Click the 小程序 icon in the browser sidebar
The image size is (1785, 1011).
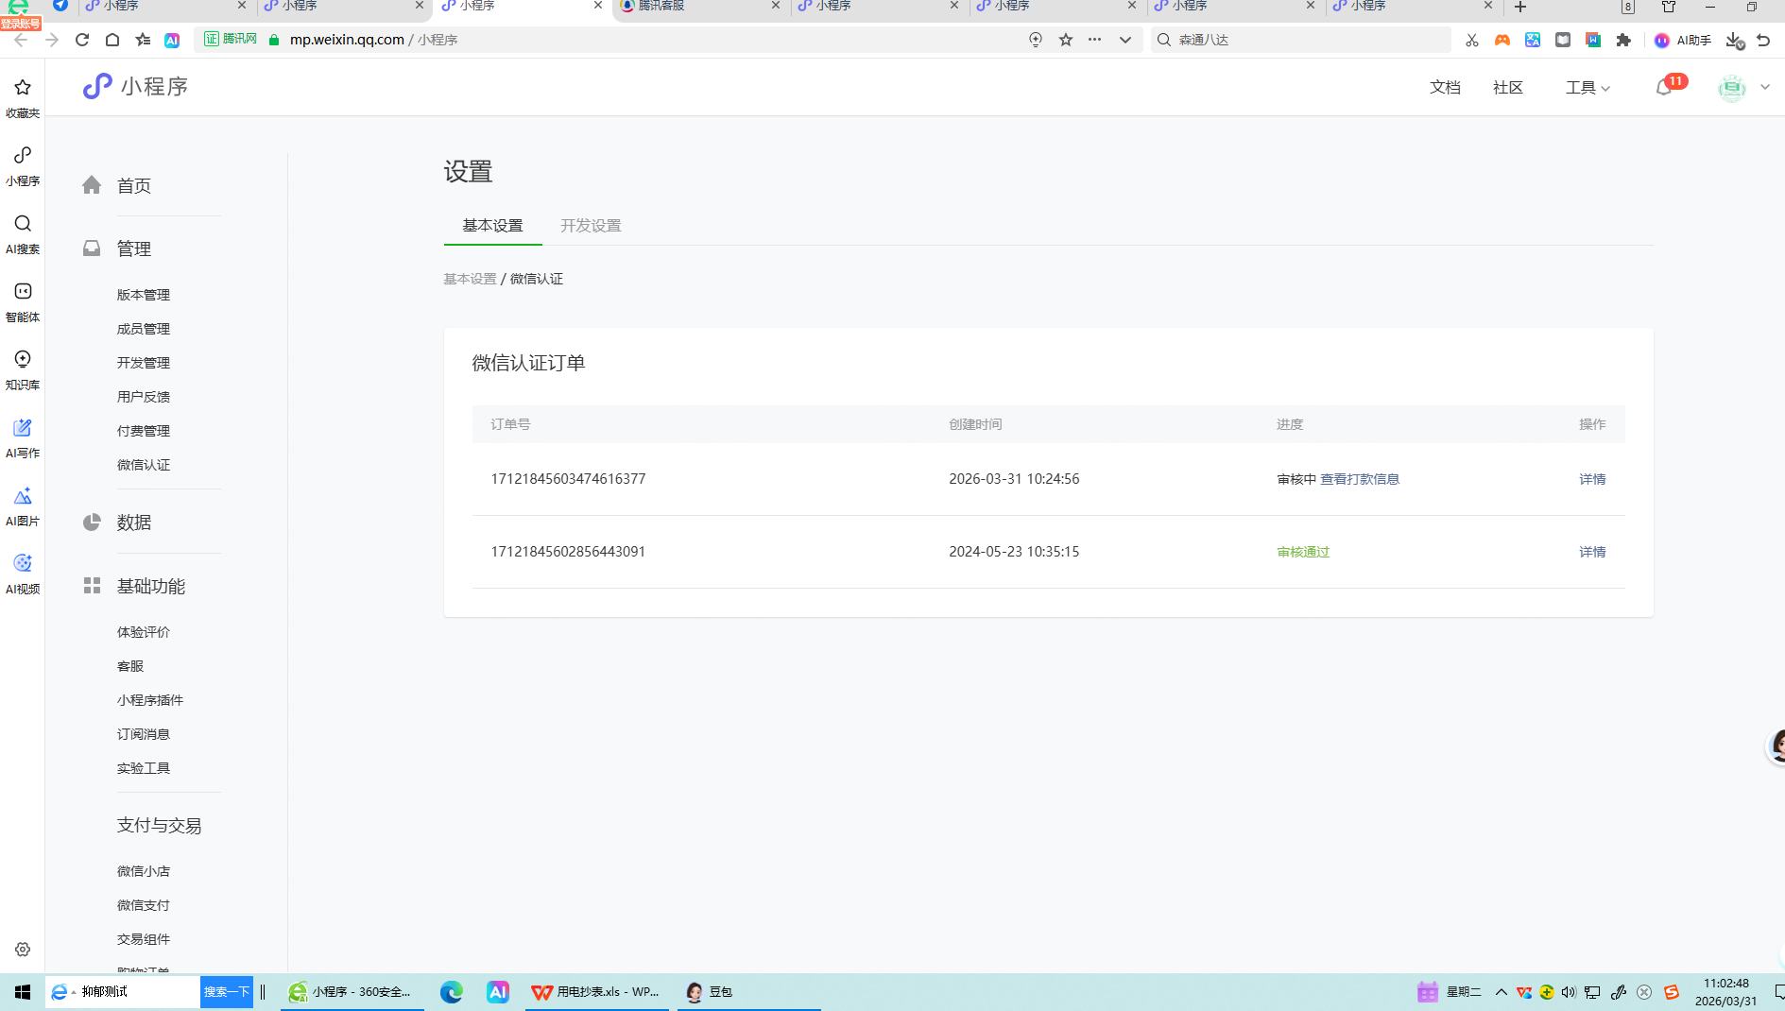tap(23, 165)
